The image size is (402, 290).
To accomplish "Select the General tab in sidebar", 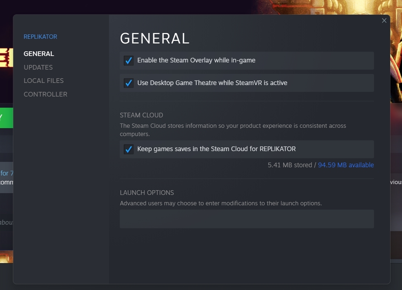I will pyautogui.click(x=39, y=54).
